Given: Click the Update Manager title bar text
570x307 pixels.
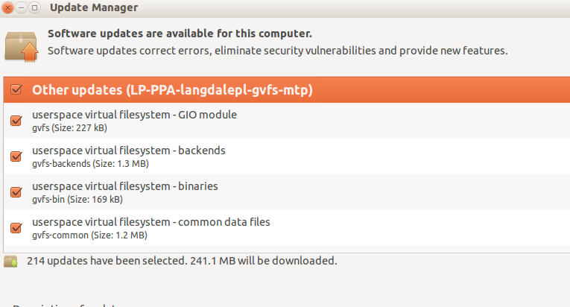Looking at the screenshot, I should [93, 8].
